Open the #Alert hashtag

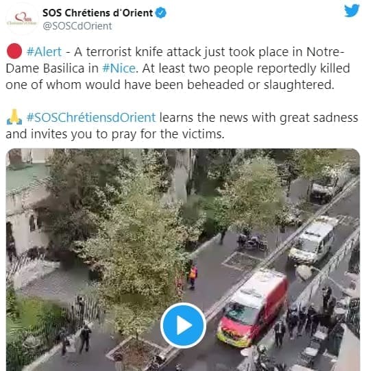[45, 51]
